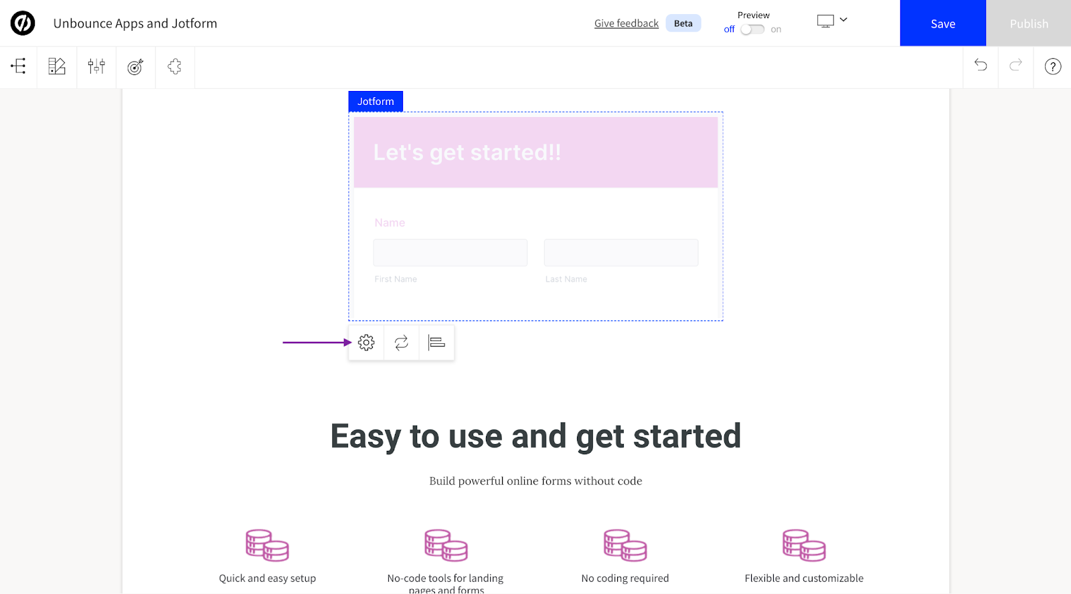Open the goals target icon
The width and height of the screenshot is (1071, 594).
(x=135, y=66)
